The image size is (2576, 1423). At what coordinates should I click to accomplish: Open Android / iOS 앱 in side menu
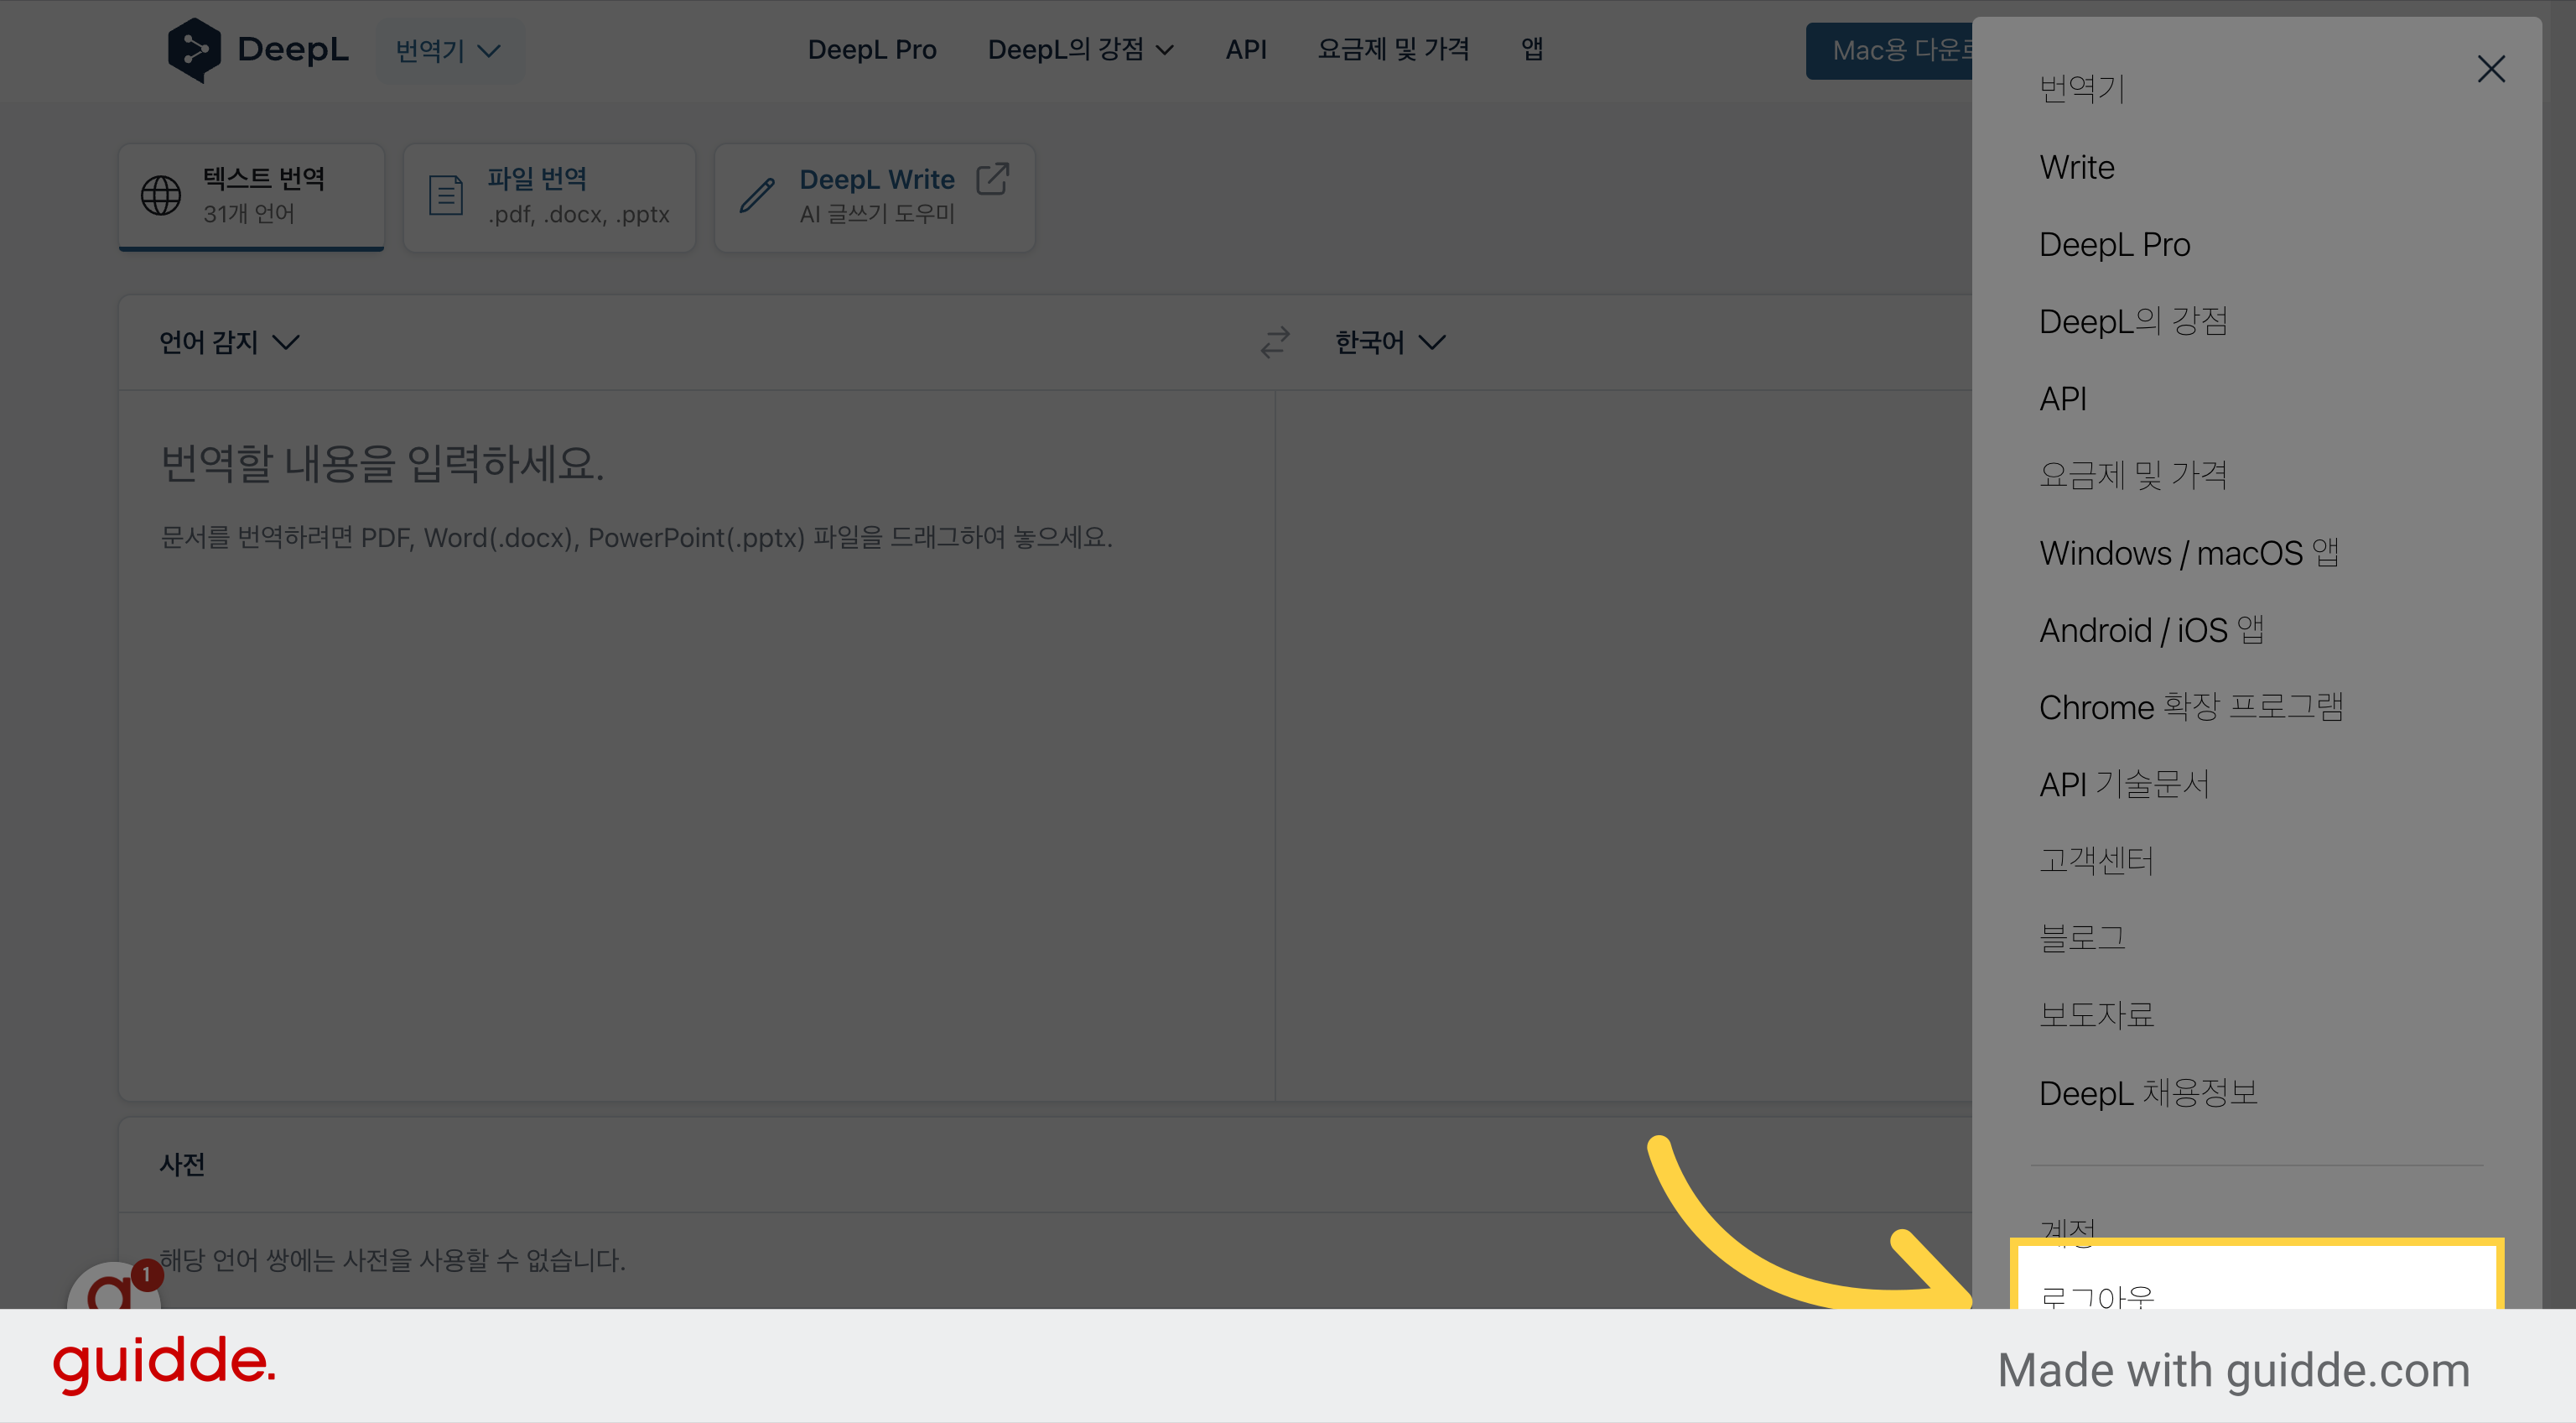pyautogui.click(x=2152, y=629)
